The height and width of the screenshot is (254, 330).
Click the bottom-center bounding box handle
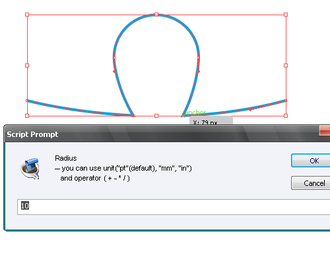click(156, 116)
